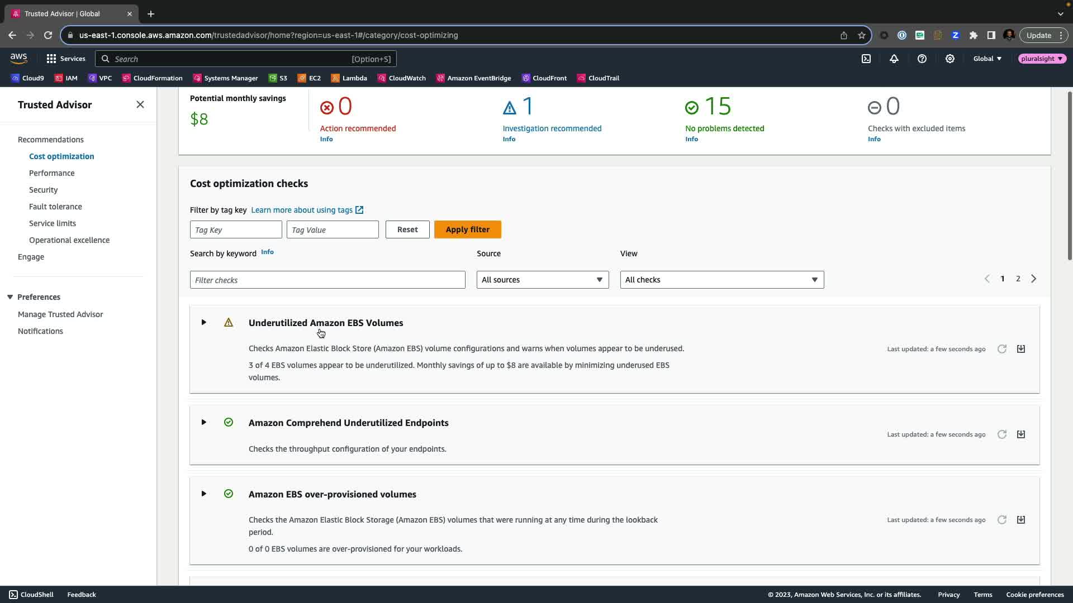Refresh the Underutilized Amazon EBS Volumes check
The image size is (1073, 603).
pos(1001,349)
